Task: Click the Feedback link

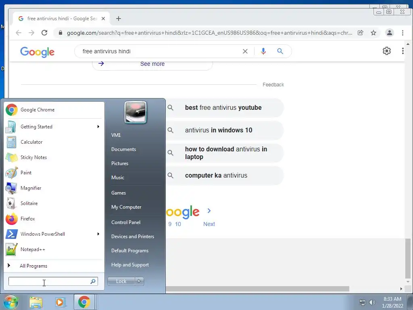Action: [x=273, y=85]
